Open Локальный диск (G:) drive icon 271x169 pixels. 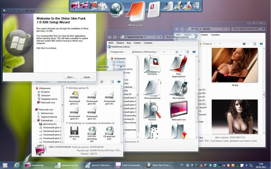(92, 113)
